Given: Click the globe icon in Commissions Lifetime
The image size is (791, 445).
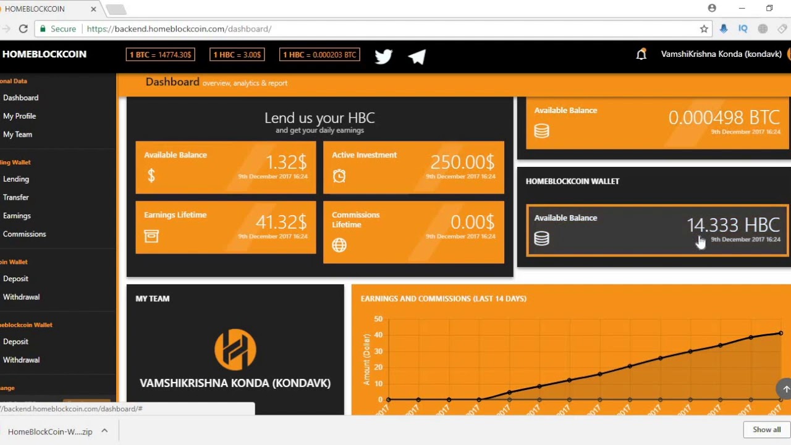Looking at the screenshot, I should click(x=339, y=245).
